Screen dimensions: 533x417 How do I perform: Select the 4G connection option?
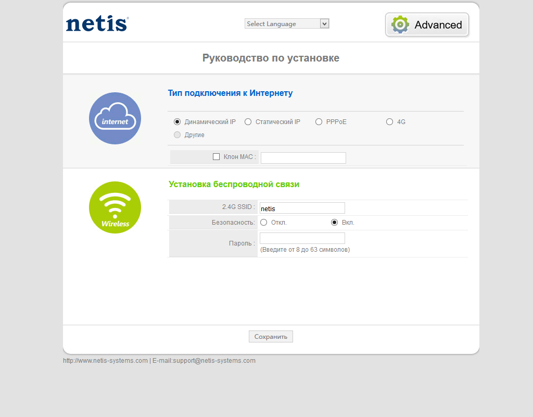coord(390,122)
